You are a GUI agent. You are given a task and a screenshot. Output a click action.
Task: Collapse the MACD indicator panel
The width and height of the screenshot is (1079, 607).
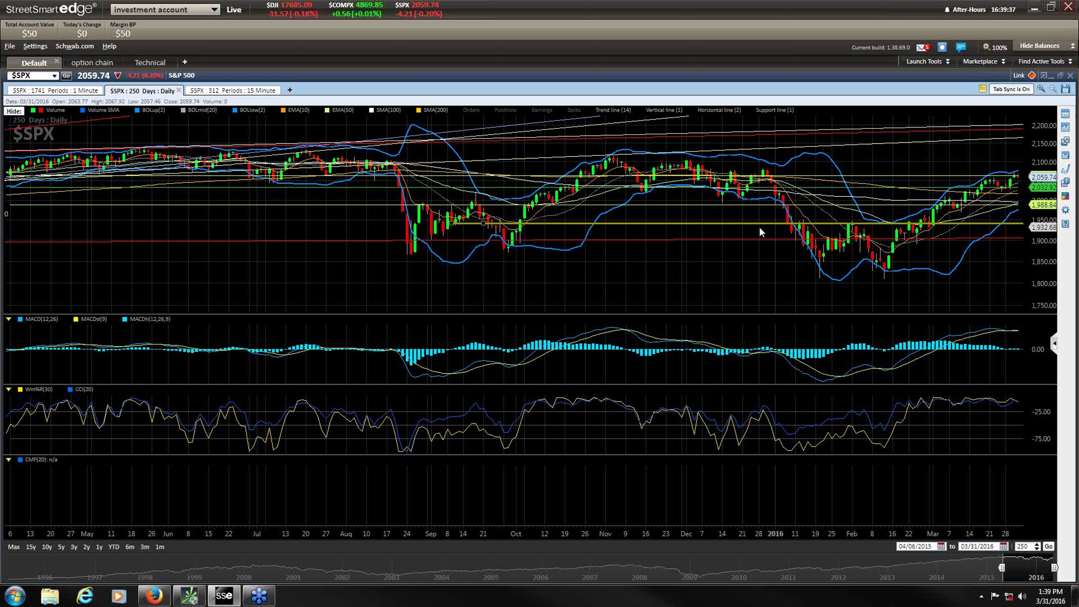[x=9, y=319]
